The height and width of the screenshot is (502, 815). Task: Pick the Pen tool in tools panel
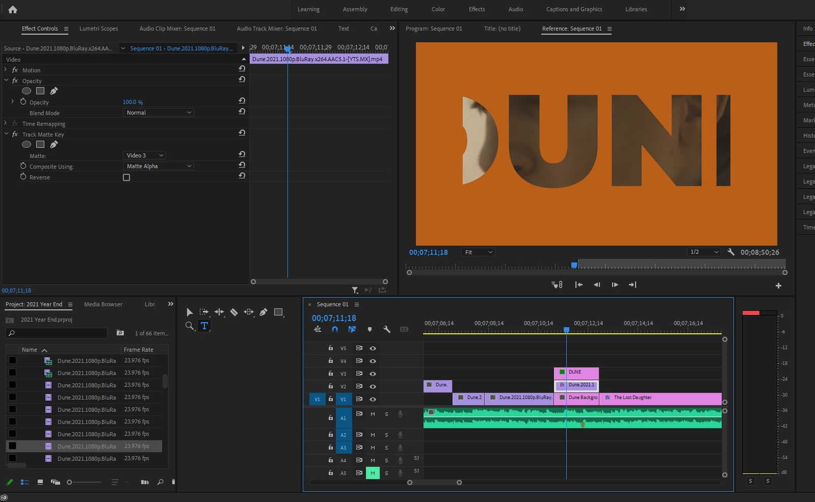click(264, 312)
